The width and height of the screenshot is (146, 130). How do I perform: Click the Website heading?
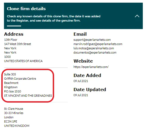tap(83, 61)
